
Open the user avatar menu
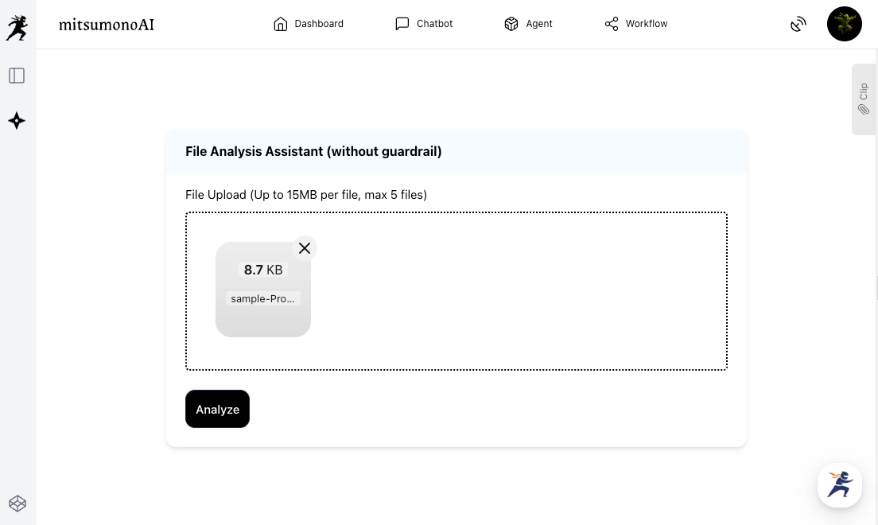click(845, 25)
